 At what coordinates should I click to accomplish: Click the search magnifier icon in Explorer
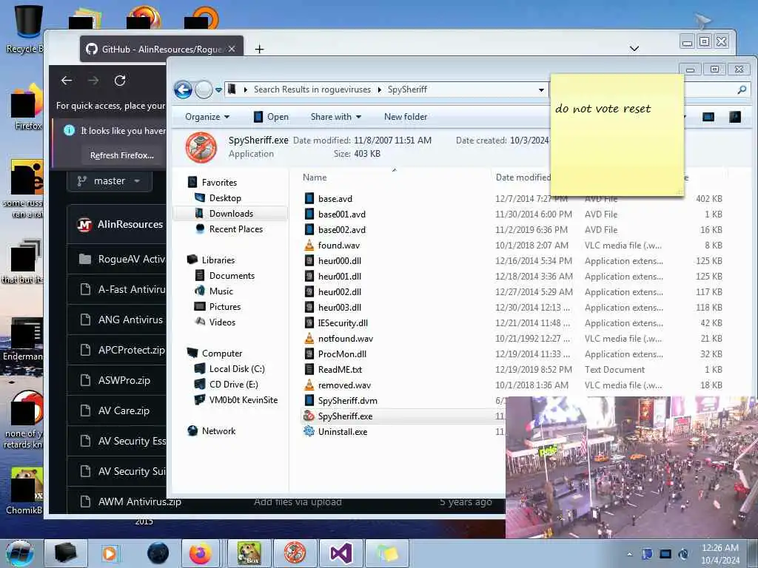[741, 89]
